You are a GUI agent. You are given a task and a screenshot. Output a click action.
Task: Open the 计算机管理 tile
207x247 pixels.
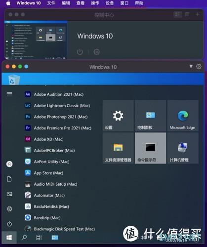tap(183, 148)
